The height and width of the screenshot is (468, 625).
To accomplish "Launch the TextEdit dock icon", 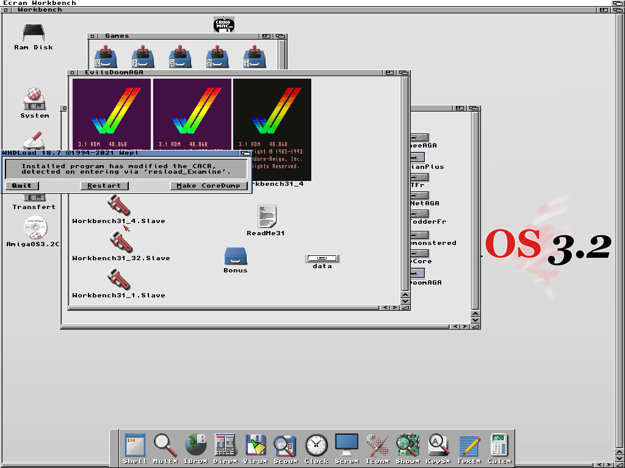I will tap(469, 444).
